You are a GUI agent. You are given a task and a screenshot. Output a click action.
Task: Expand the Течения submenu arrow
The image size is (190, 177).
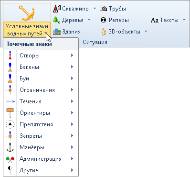click(x=72, y=101)
